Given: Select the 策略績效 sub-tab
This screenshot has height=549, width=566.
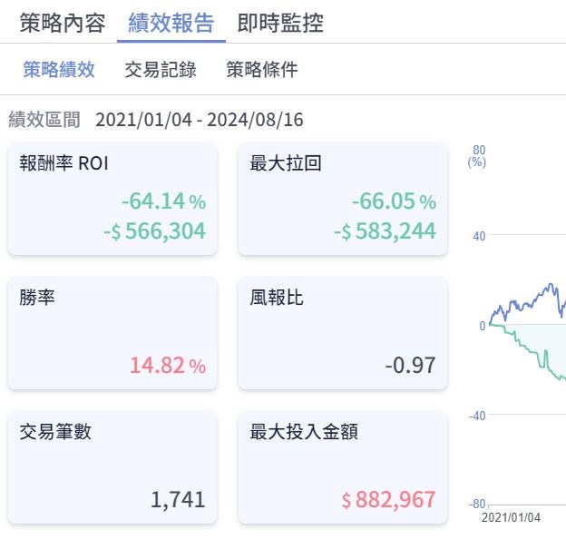Looking at the screenshot, I should tap(59, 70).
